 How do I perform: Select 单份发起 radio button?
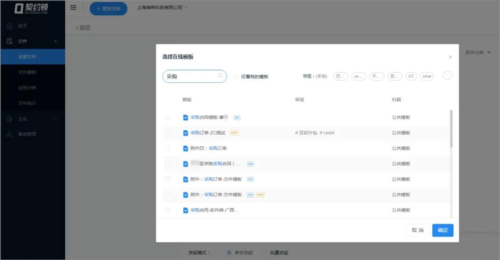[x=229, y=253]
